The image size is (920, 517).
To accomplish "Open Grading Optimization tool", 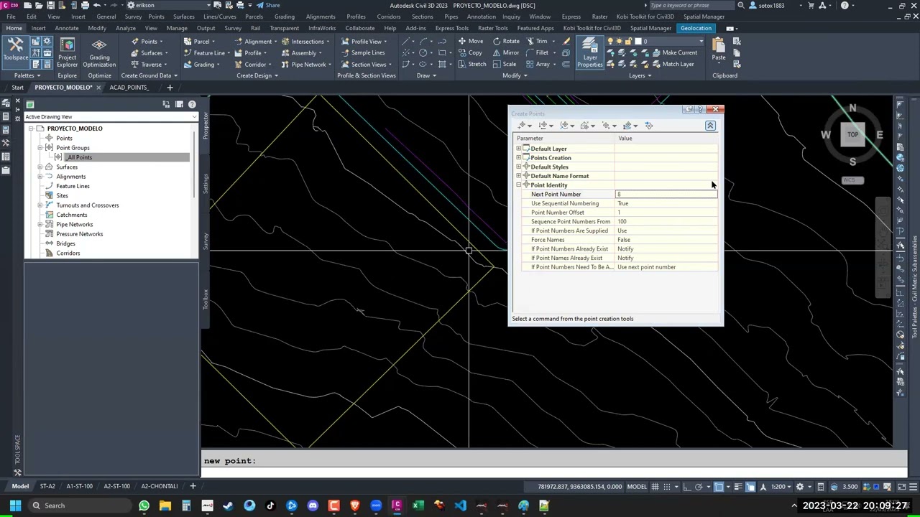I will tap(99, 52).
